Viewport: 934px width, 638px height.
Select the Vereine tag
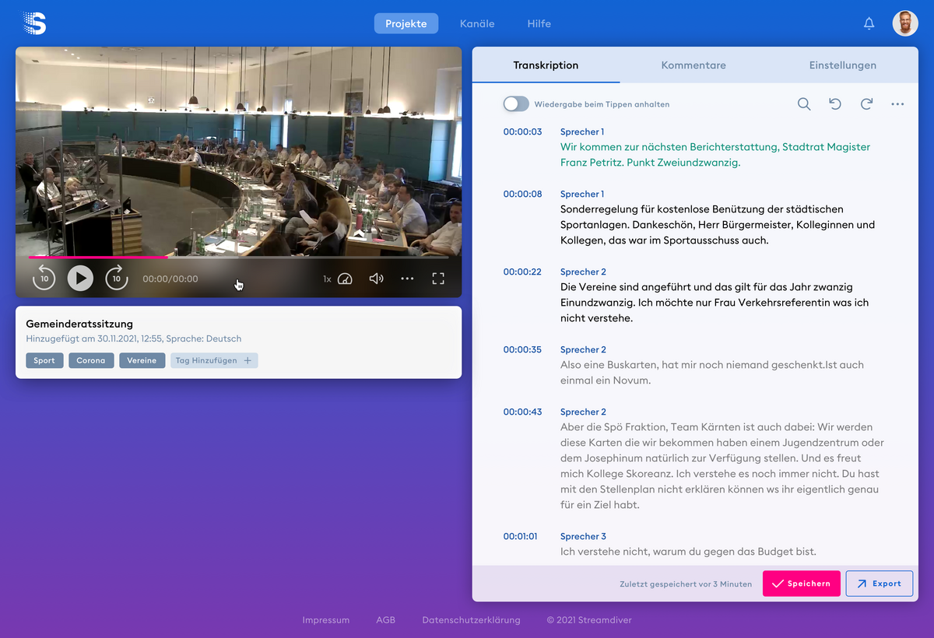(x=142, y=360)
